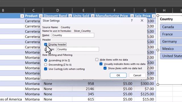The height and width of the screenshot is (102, 182).
Task: Select column C header
Action: tap(34, 10)
